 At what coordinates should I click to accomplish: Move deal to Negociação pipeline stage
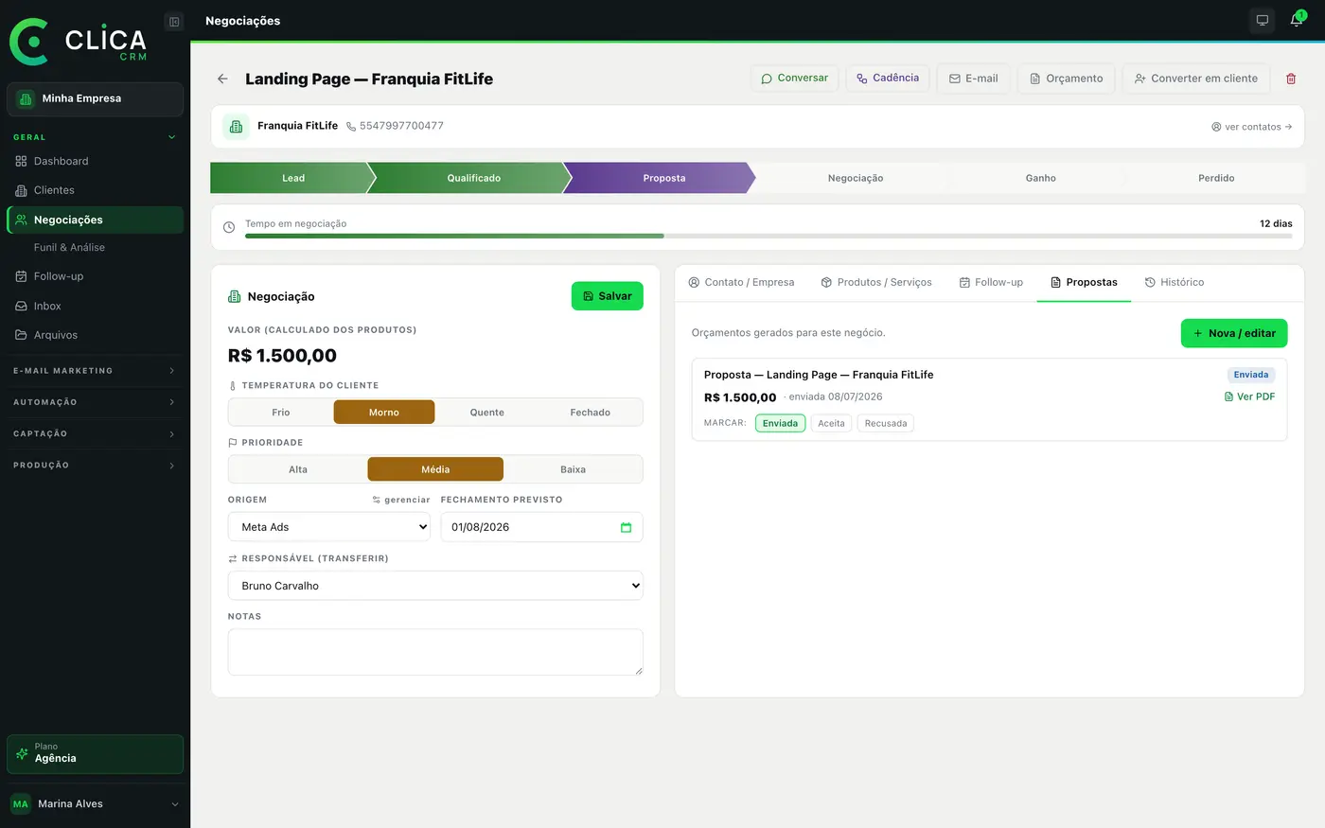coord(856,178)
